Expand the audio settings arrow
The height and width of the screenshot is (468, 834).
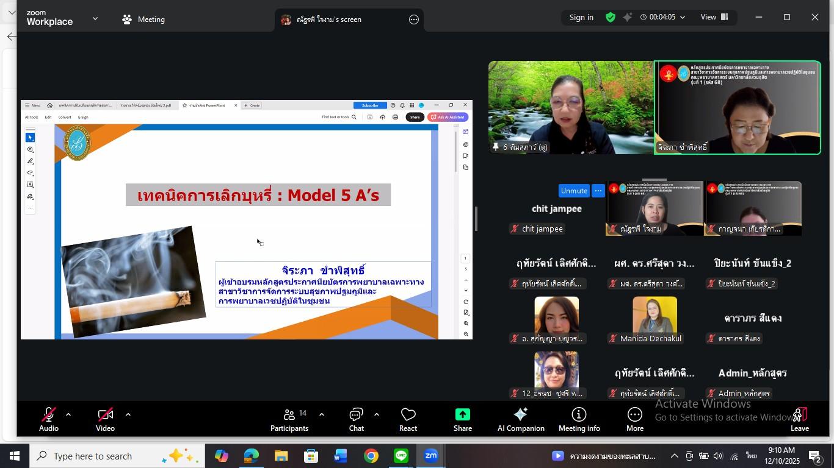pos(68,414)
